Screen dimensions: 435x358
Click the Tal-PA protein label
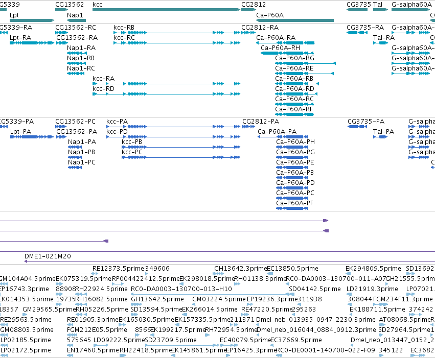point(383,132)
